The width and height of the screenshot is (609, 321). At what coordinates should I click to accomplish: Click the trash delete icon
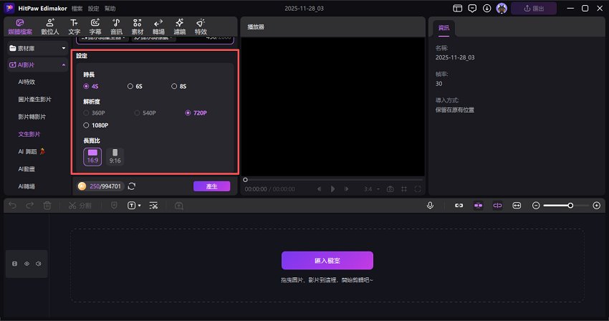coord(47,205)
